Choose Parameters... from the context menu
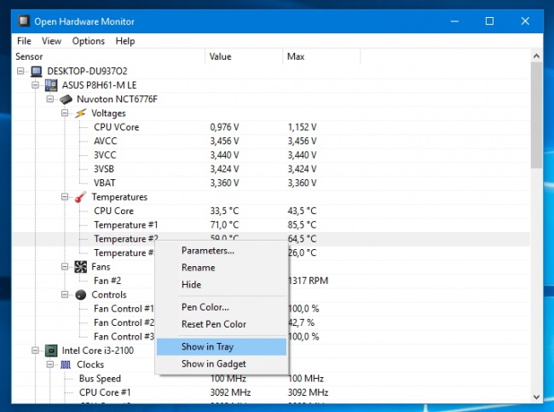The image size is (554, 412). click(x=222, y=251)
